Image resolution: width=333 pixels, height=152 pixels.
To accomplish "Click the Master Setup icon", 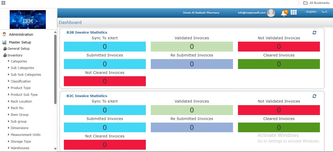I will coord(4,42).
